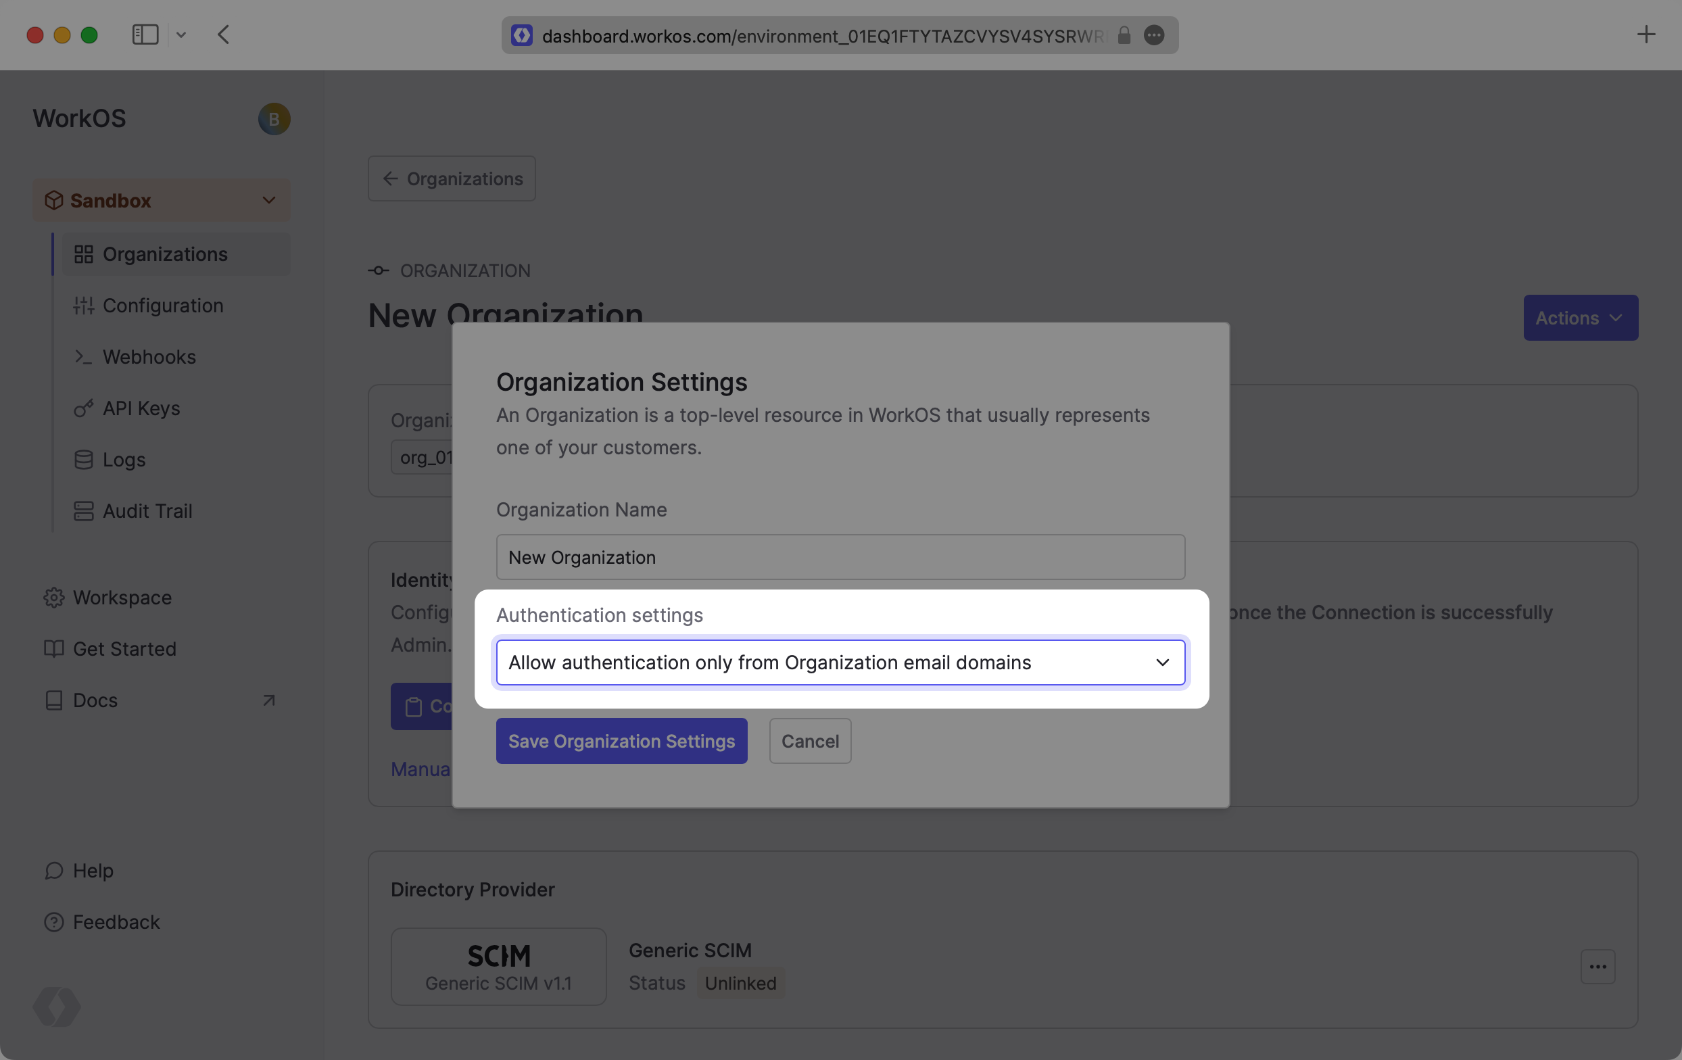Viewport: 1682px width, 1060px height.
Task: Open the Audit Trail page
Action: [x=147, y=511]
